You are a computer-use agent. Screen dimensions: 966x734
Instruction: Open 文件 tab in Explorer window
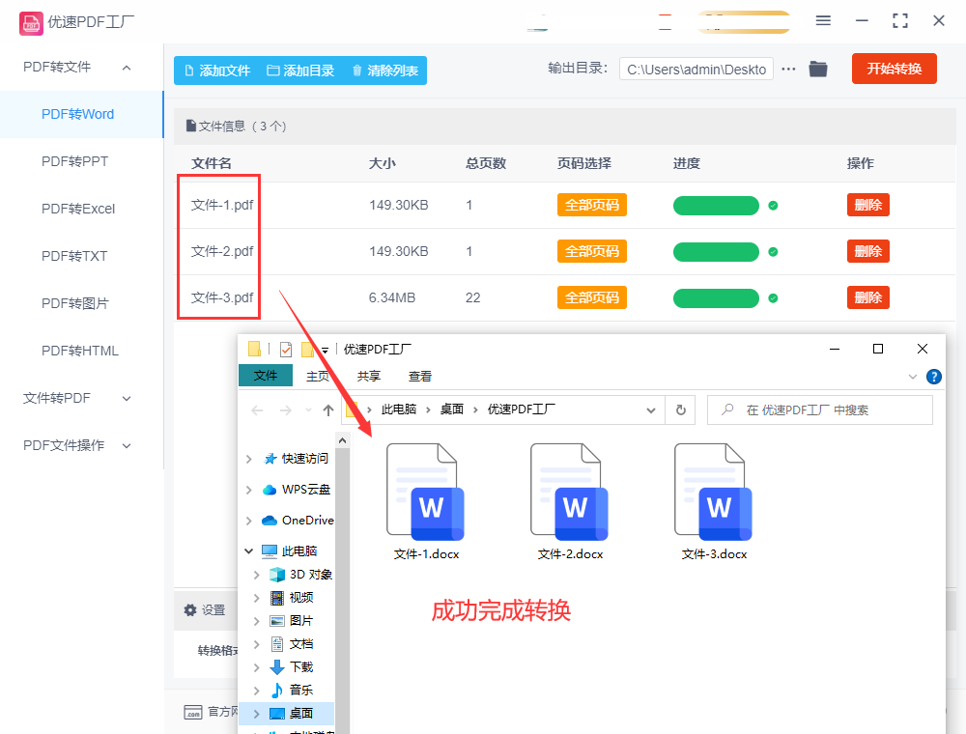(x=265, y=376)
